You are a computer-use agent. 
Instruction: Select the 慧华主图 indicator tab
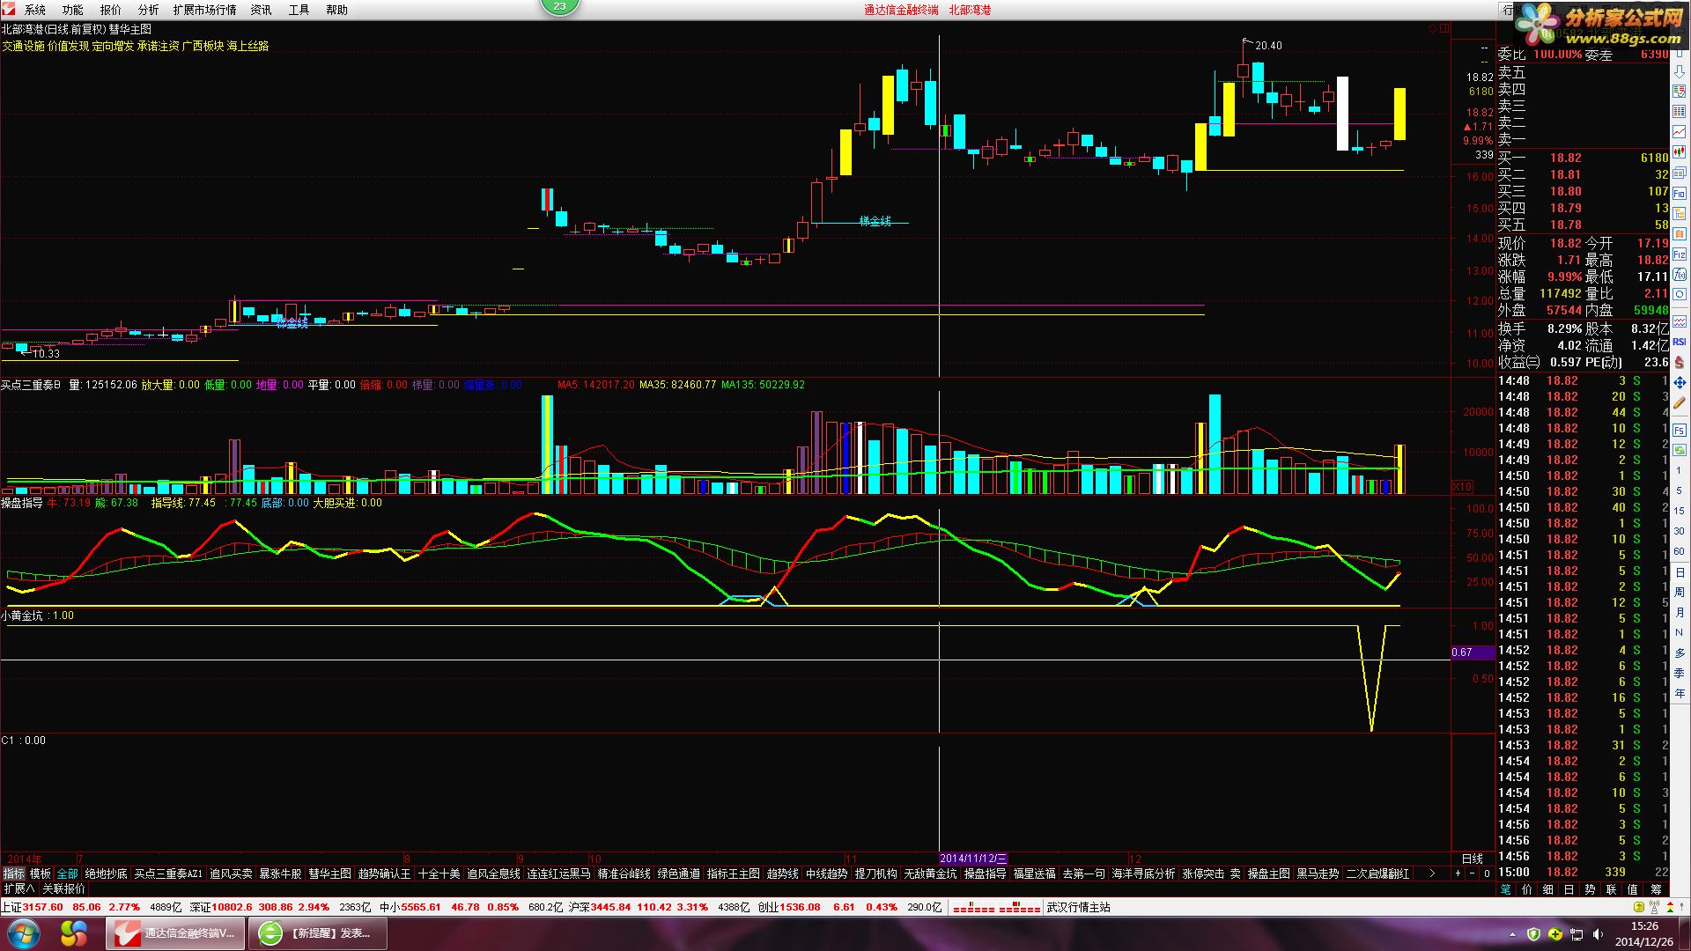[x=329, y=874]
